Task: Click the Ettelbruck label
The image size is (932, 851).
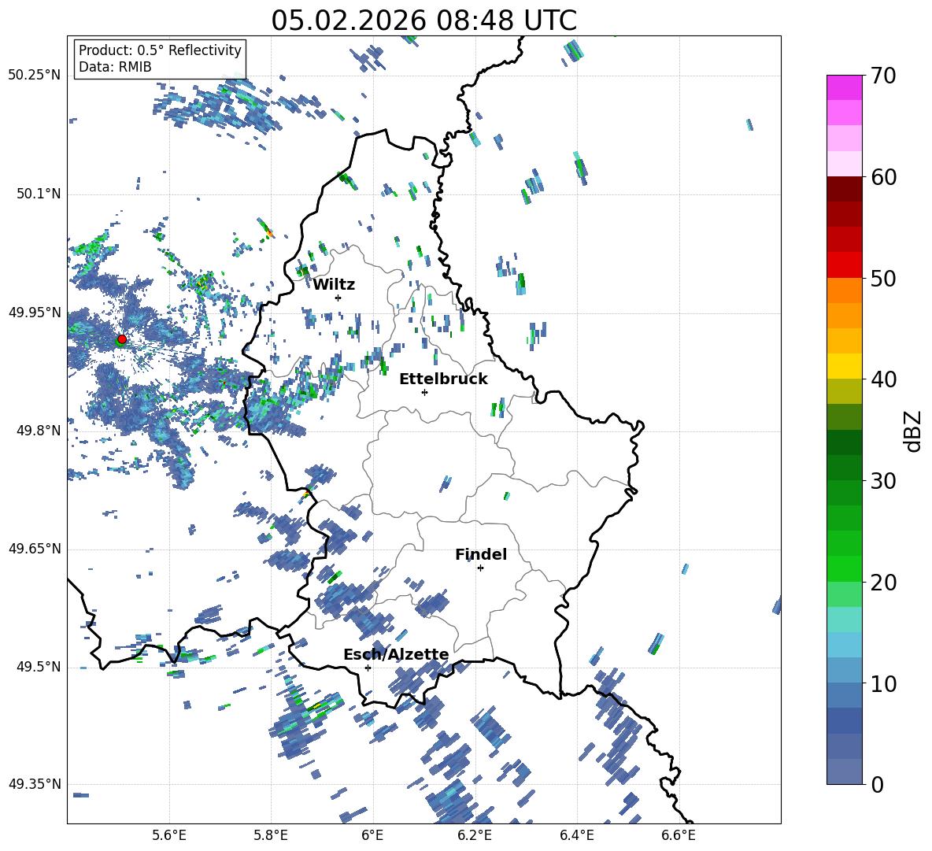Action: [x=443, y=379]
